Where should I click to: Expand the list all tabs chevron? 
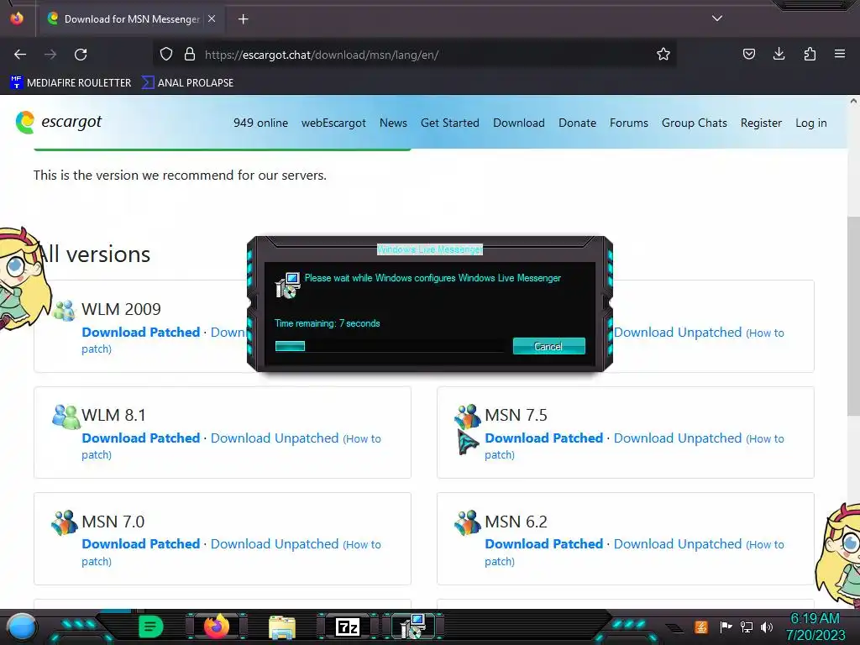717,18
